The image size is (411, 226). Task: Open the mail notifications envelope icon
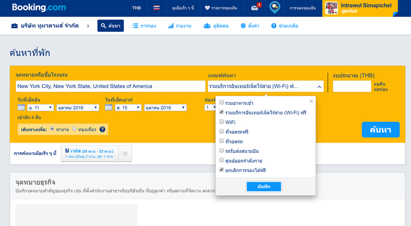[255, 8]
